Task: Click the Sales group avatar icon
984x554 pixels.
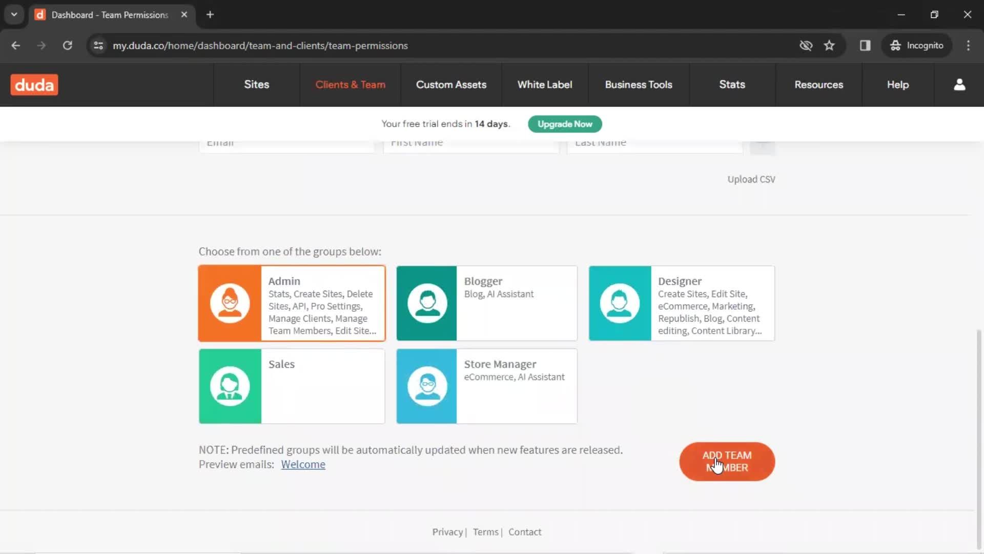Action: pyautogui.click(x=230, y=386)
